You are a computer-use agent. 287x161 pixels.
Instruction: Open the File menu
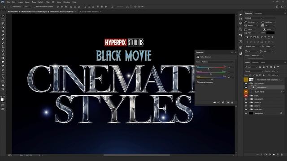9,2
